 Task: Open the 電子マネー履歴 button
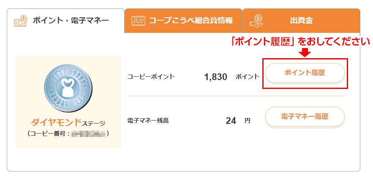pos(305,117)
